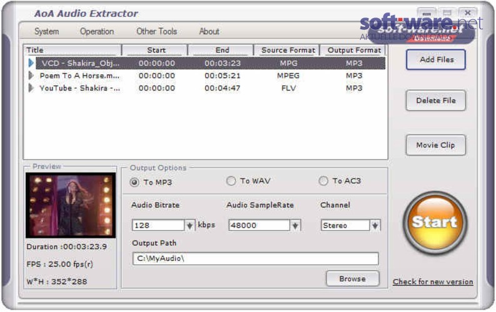Minimize the AoA Audio Extractor window

(x=427, y=13)
